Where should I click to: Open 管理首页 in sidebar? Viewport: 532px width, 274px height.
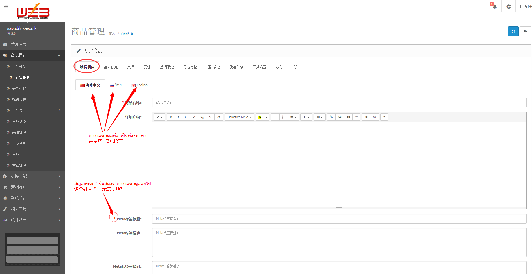pyautogui.click(x=33, y=44)
